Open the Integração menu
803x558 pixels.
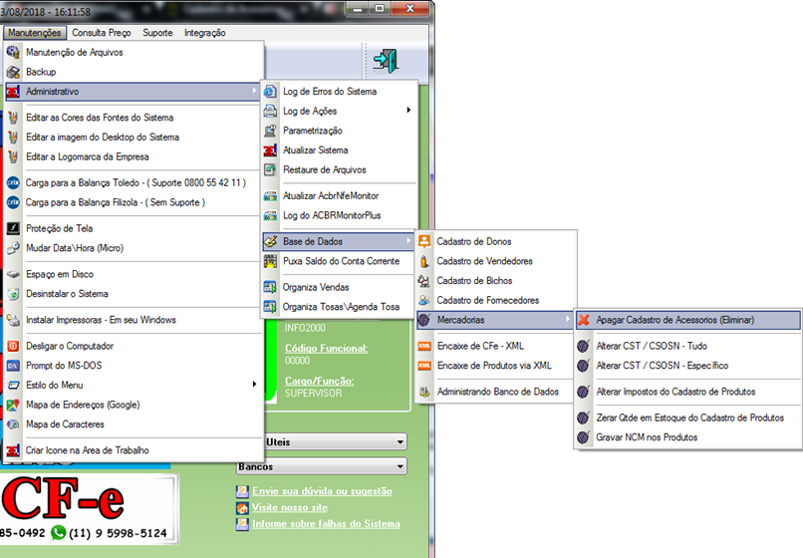pyautogui.click(x=204, y=33)
